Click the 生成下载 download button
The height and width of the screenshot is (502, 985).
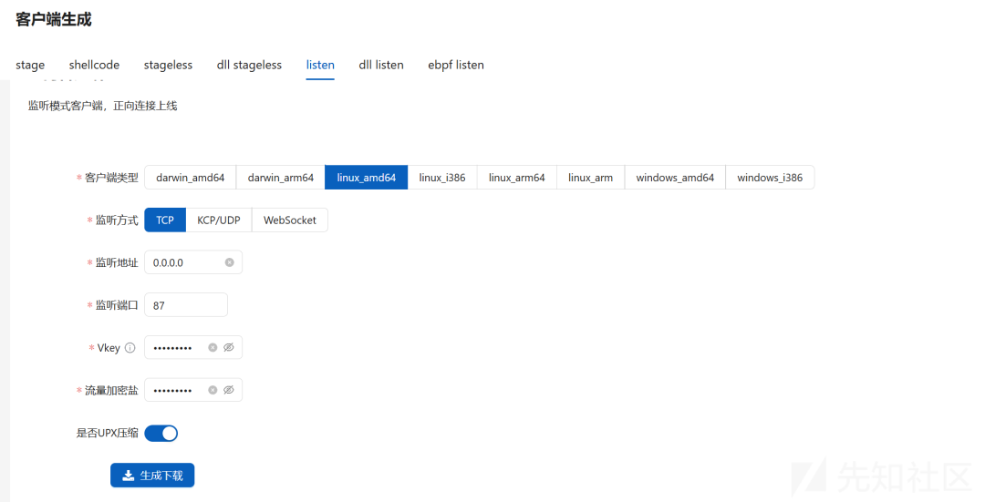(x=152, y=476)
